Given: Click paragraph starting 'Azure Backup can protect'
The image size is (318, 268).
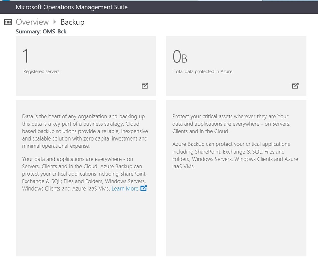Looking at the screenshot, I should 235,155.
